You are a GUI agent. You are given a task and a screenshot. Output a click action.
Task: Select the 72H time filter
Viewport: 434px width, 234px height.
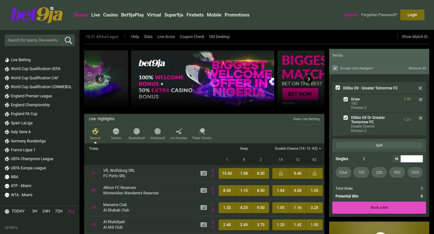(x=59, y=211)
